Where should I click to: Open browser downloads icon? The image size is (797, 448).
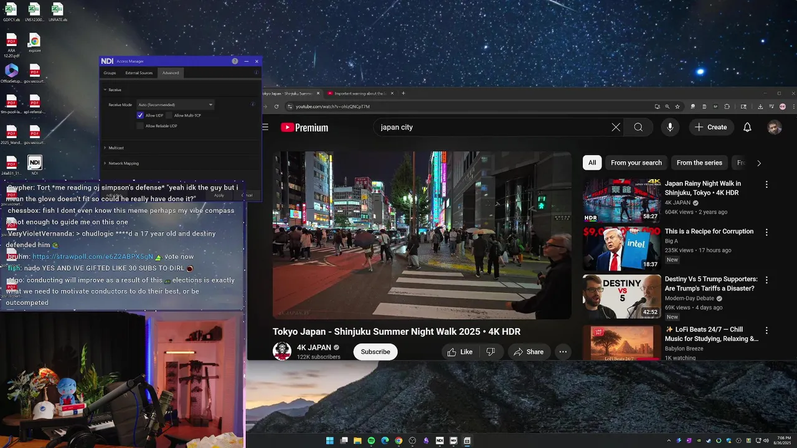click(760, 106)
